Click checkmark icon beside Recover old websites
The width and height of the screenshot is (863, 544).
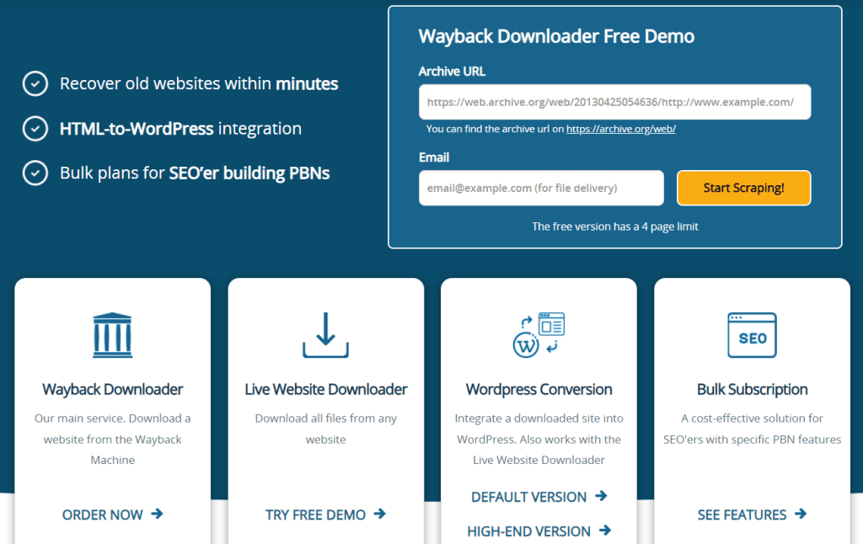(x=35, y=83)
